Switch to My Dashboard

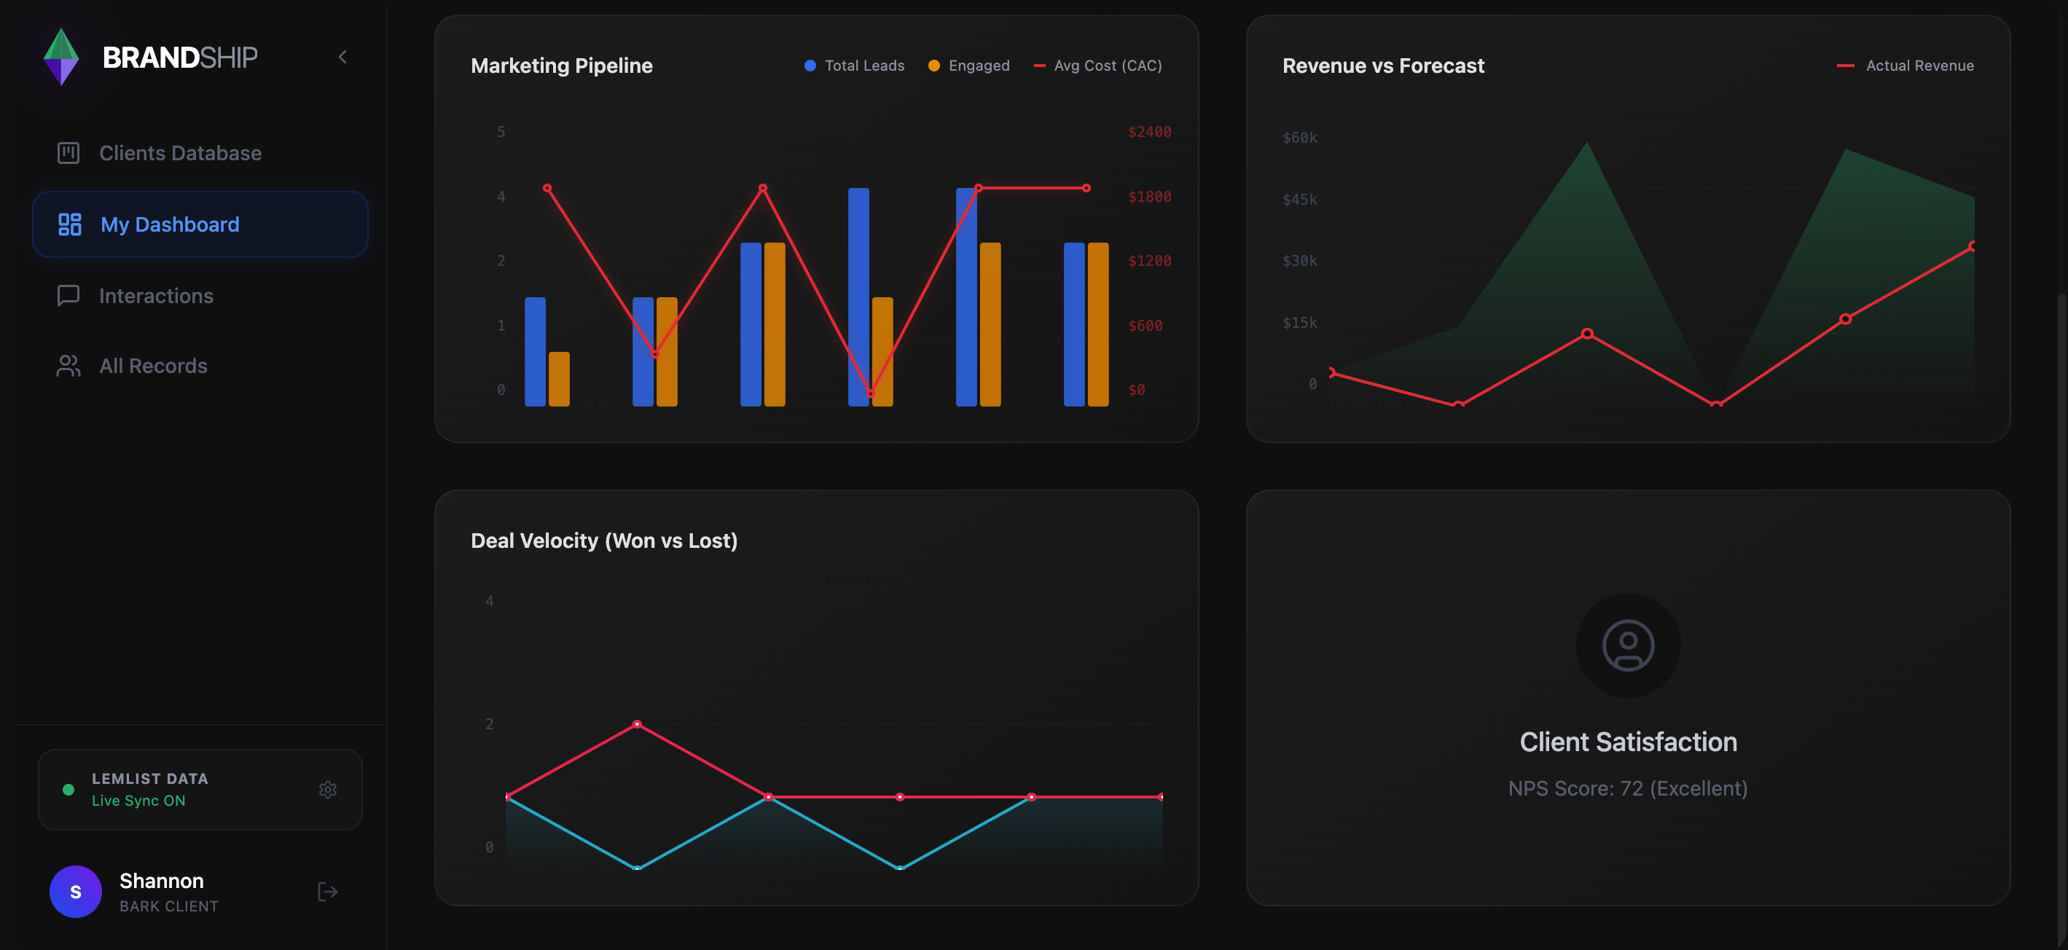169,224
